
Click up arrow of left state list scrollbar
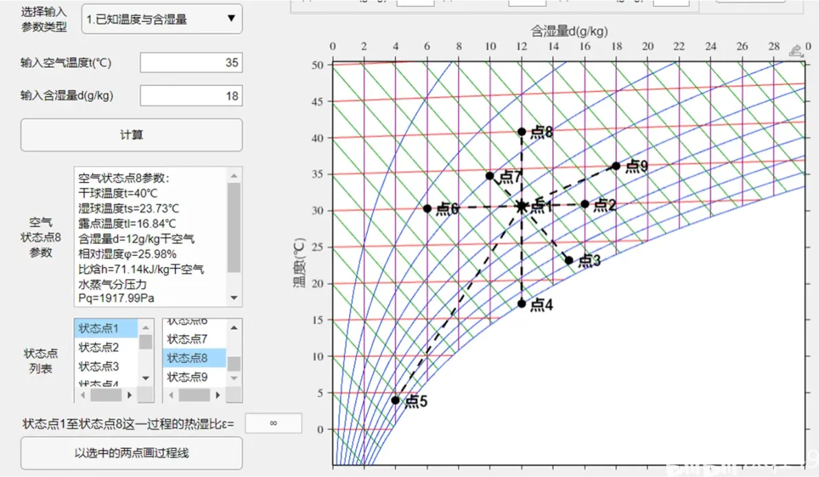click(146, 327)
